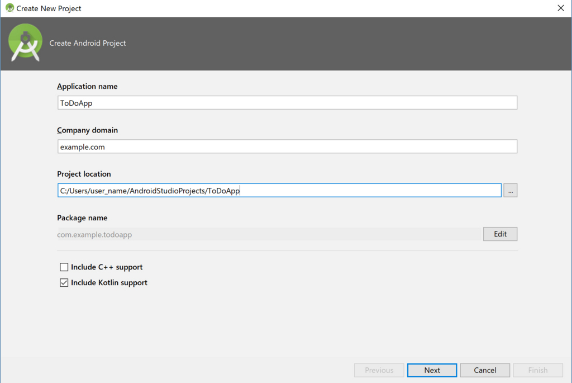
Task: Click the Android Studio title bar icon
Action: (x=9, y=8)
